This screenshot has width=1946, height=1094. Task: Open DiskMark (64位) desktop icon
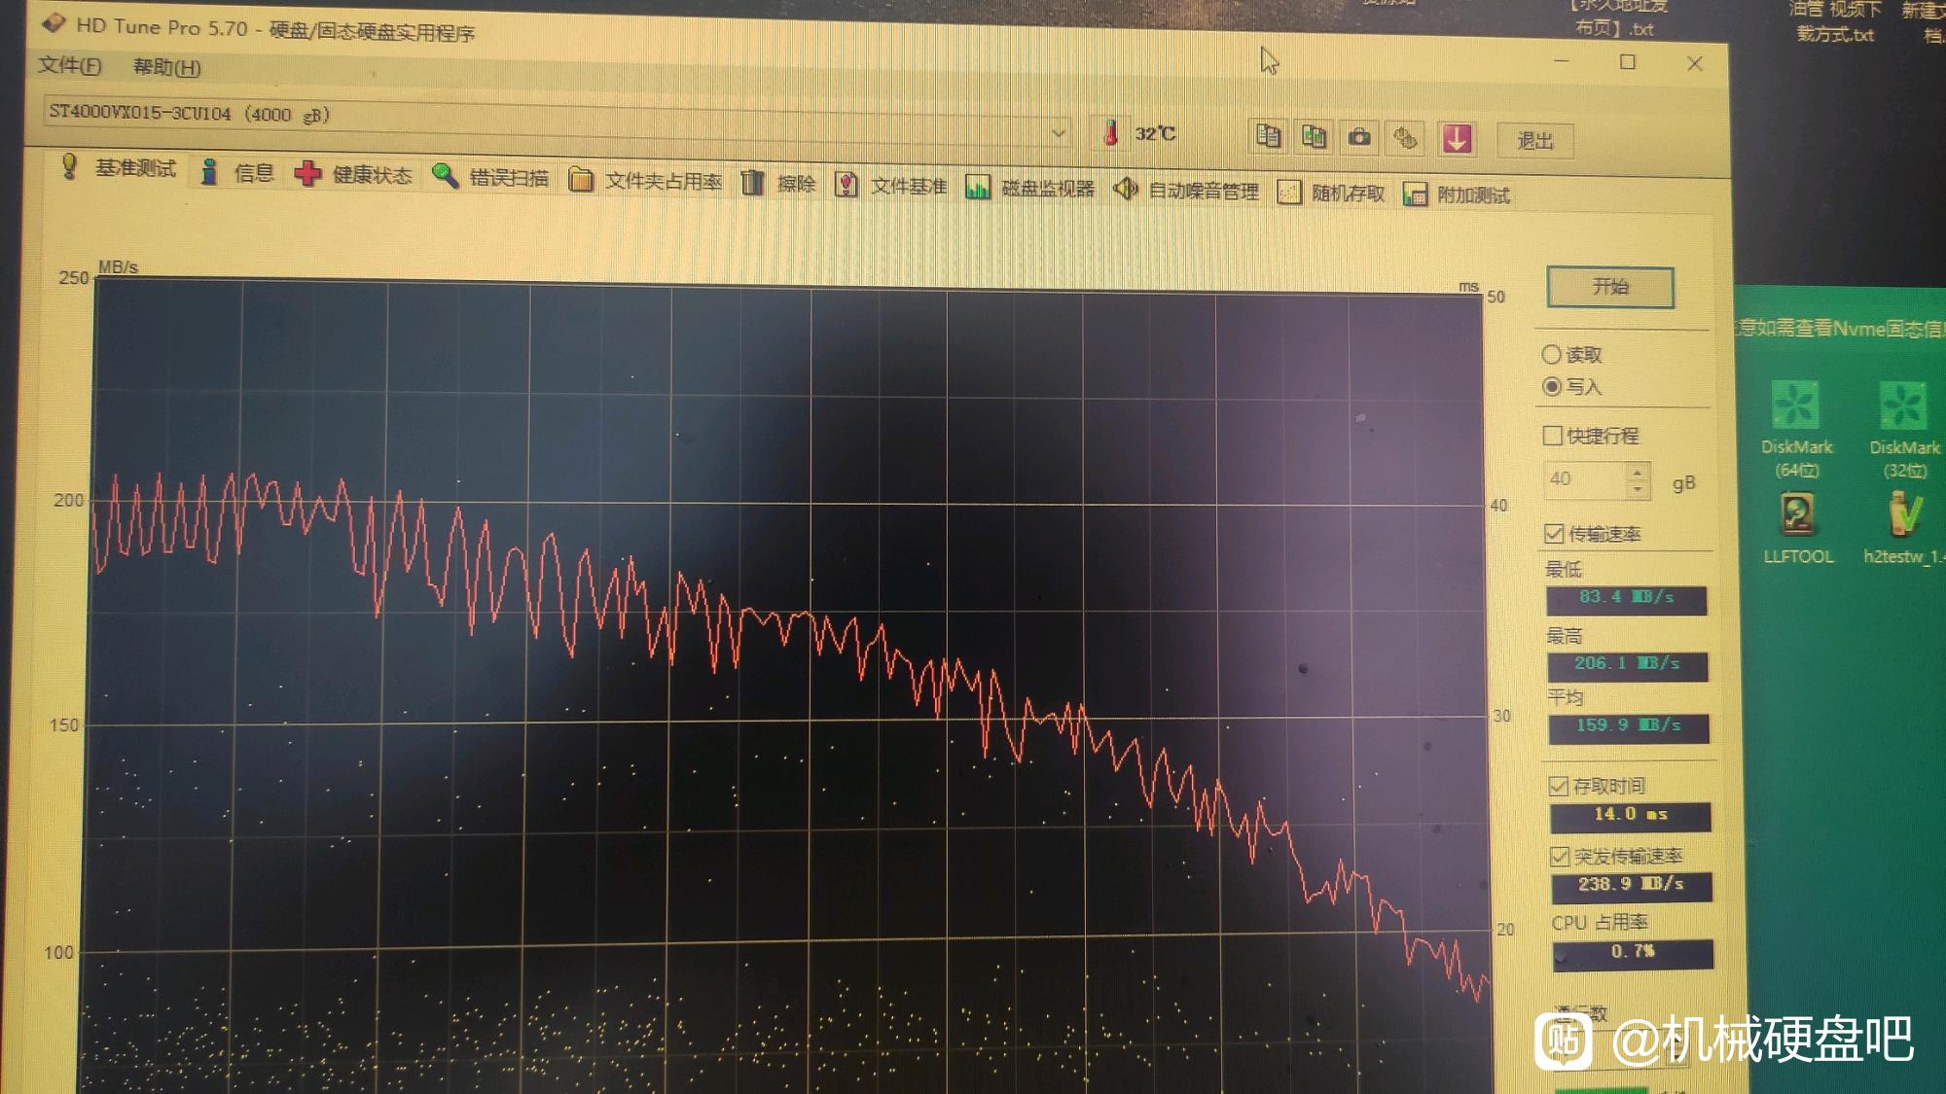1796,429
